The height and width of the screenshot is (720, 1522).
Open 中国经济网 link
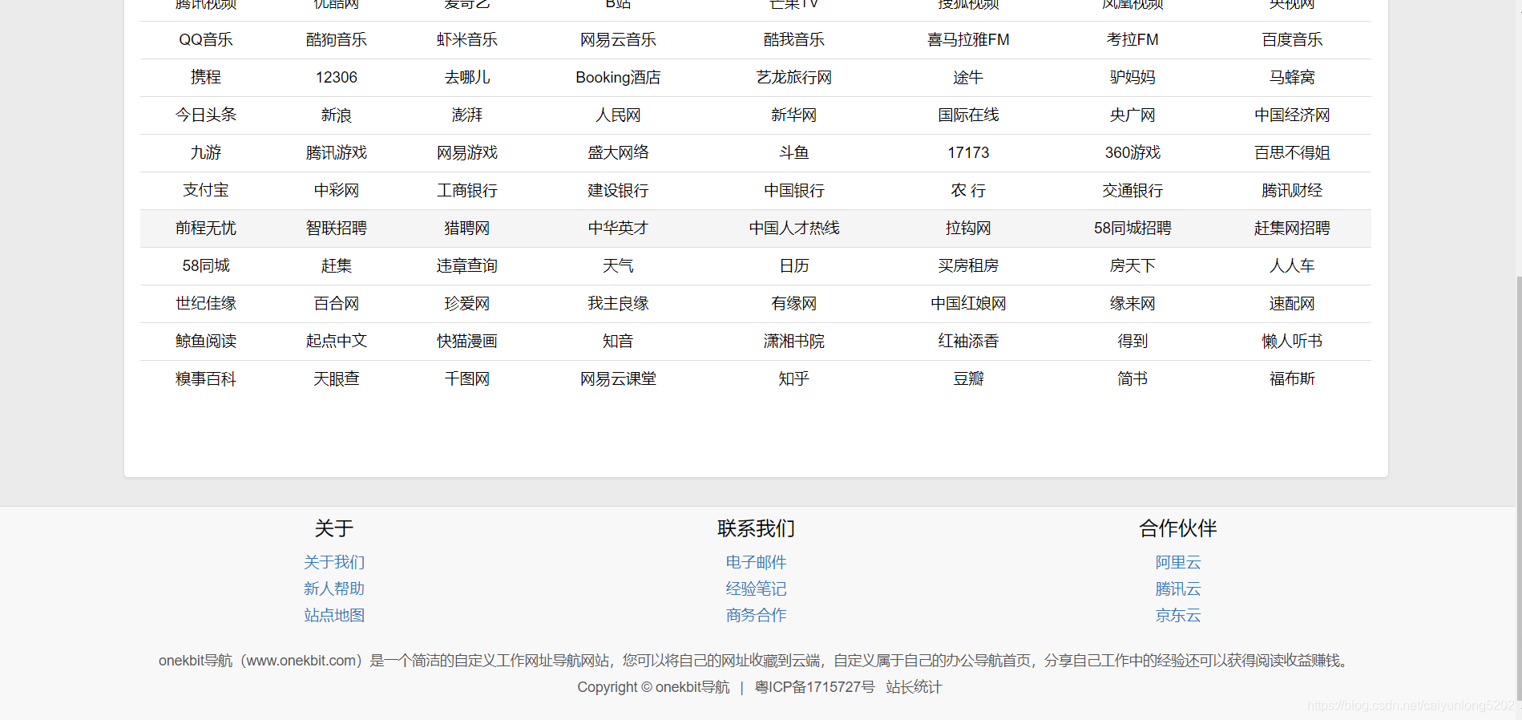[x=1292, y=115]
